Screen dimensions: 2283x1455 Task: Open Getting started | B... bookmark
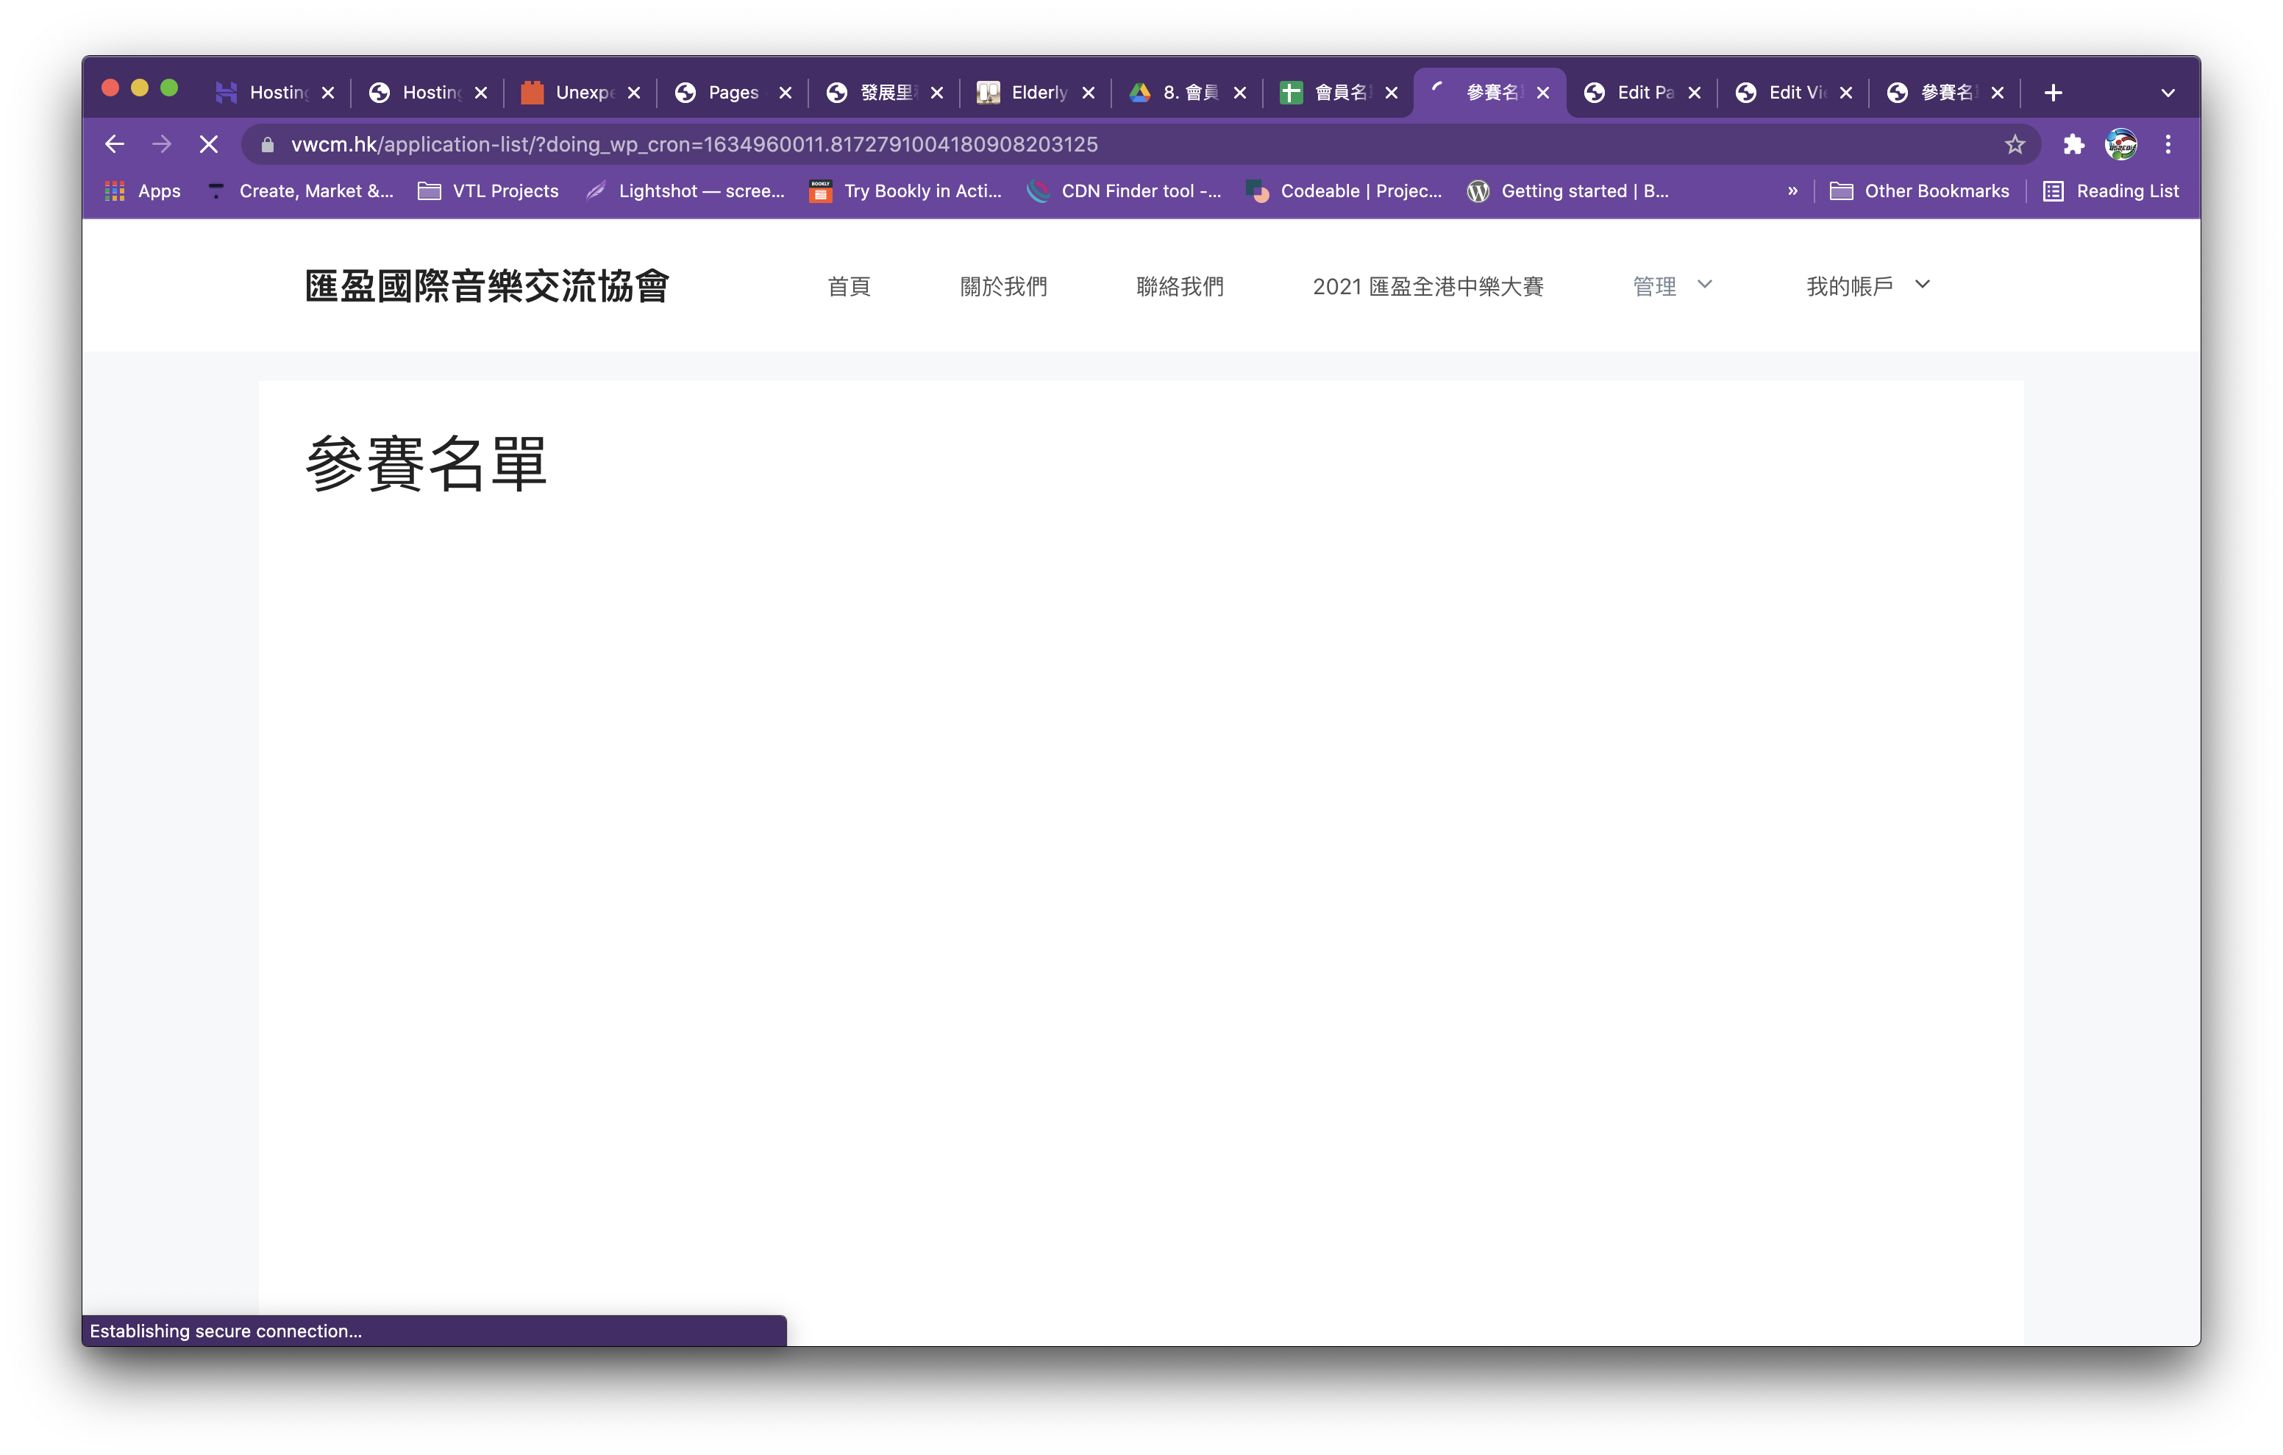tap(1568, 191)
